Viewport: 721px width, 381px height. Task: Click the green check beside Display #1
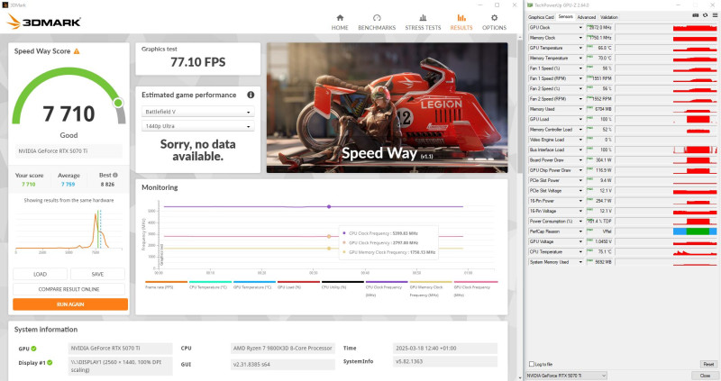(50, 363)
